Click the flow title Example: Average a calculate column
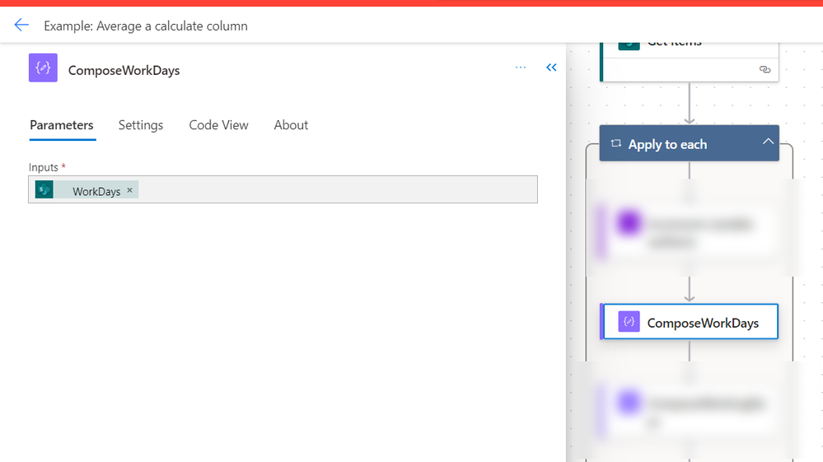The image size is (823, 462). (x=146, y=26)
